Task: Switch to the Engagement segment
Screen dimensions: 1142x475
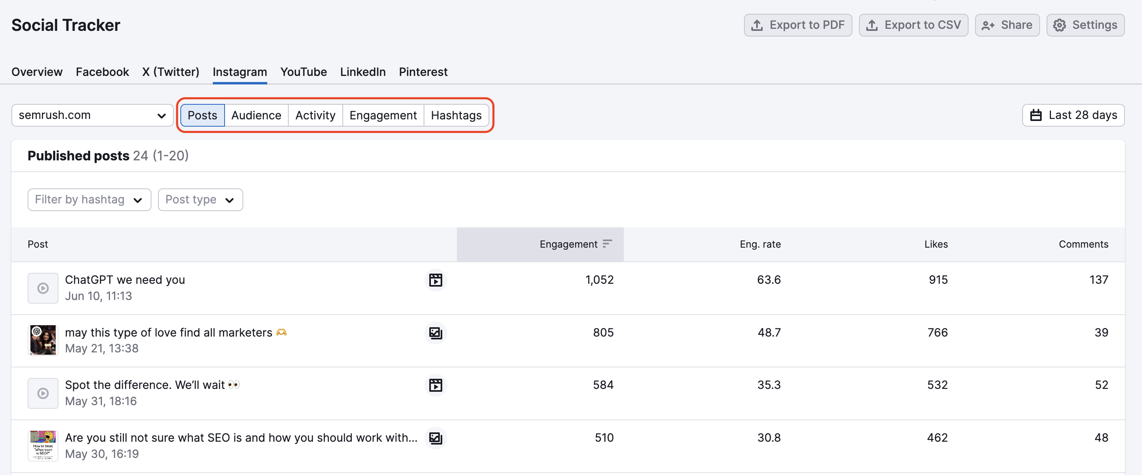Action: (383, 115)
